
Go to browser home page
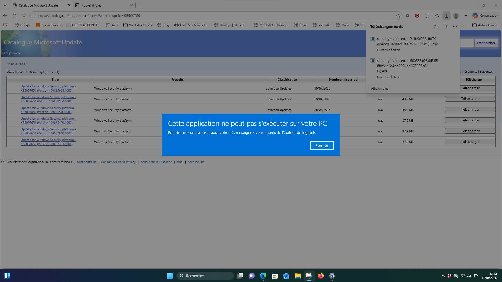point(24,16)
